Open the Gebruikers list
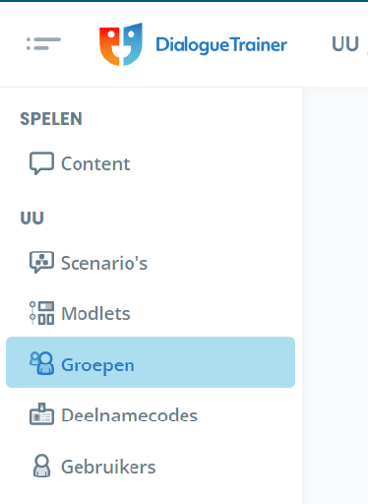Image resolution: width=368 pixels, height=504 pixels. [x=150, y=466]
